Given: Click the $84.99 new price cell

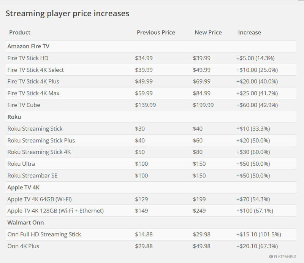Looking at the screenshot, I should tap(202, 93).
